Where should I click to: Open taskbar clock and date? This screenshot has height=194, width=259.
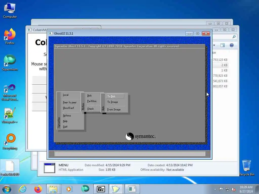click(x=246, y=189)
